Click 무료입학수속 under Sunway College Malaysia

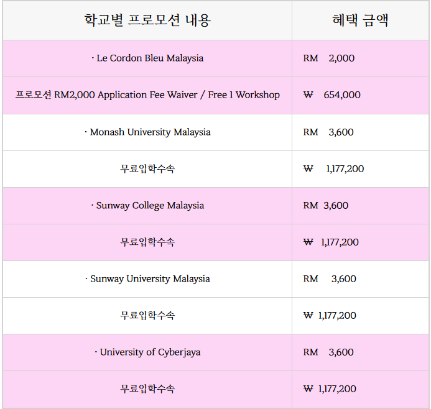point(147,242)
